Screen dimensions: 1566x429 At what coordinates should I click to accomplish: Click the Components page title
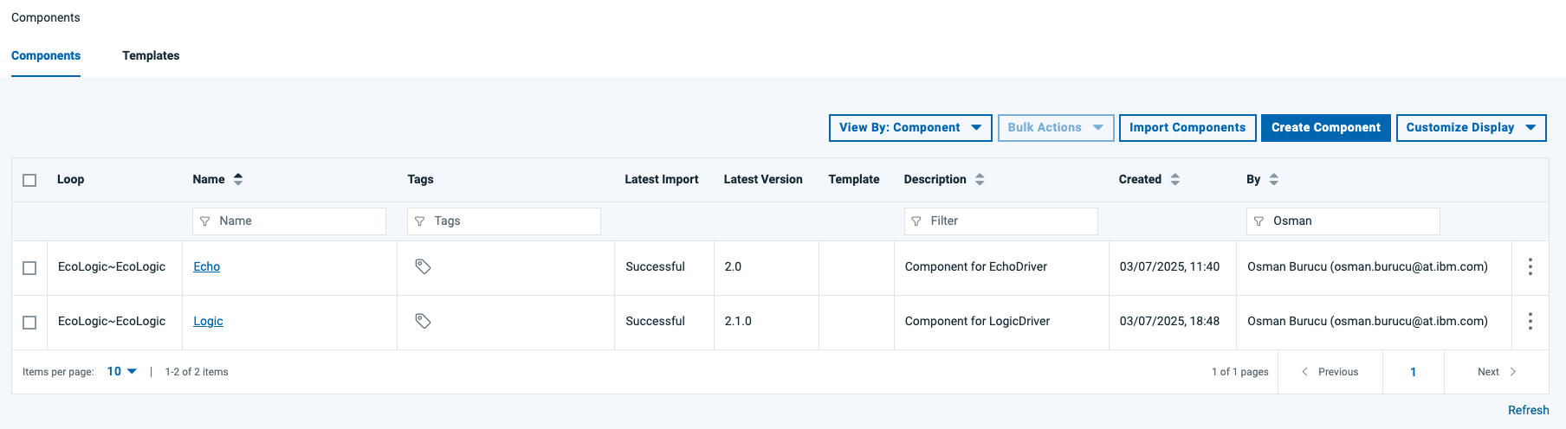tap(46, 17)
